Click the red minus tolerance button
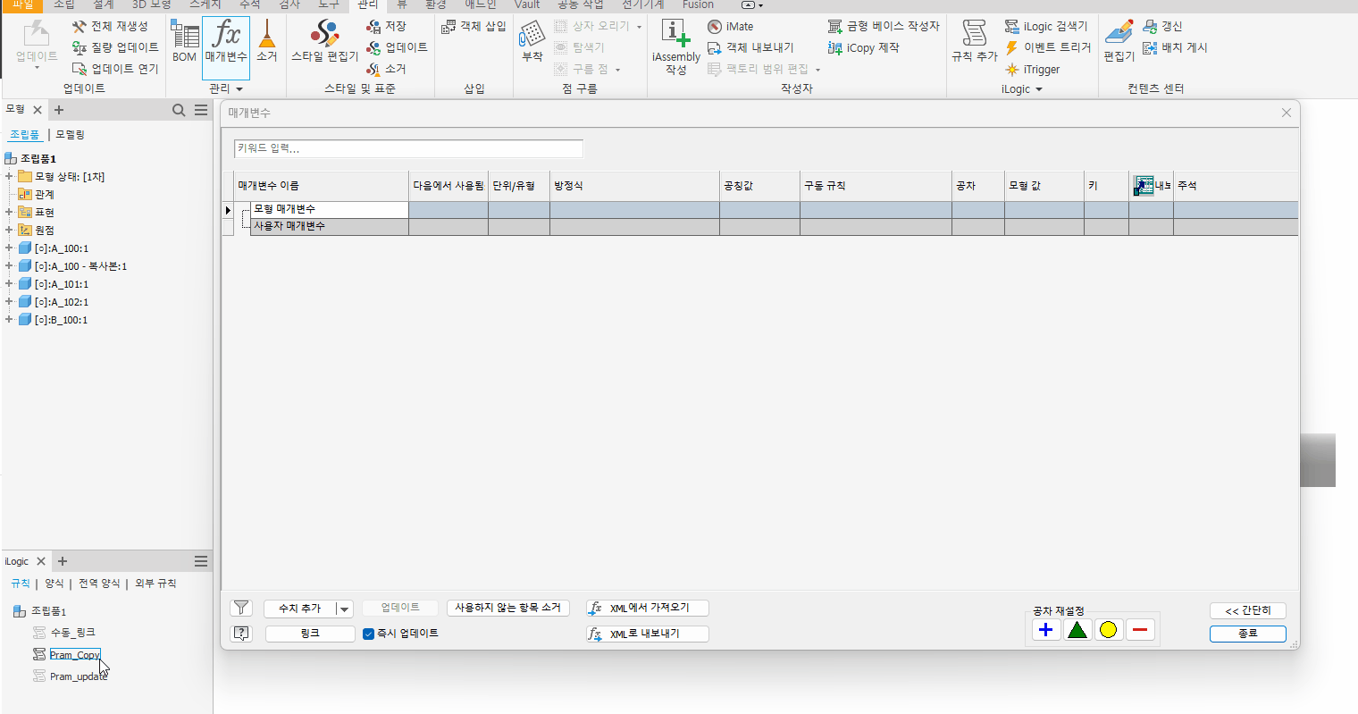Image resolution: width=1358 pixels, height=714 pixels. (1139, 630)
